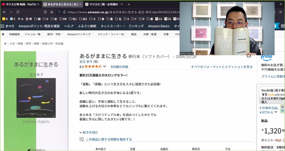285x151 pixels.
Task: Open the 集 bookmark folder
Action: click(110, 19)
